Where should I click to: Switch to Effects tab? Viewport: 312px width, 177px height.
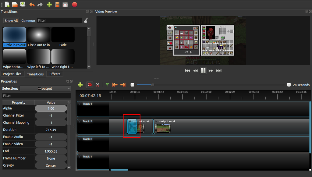(55, 74)
